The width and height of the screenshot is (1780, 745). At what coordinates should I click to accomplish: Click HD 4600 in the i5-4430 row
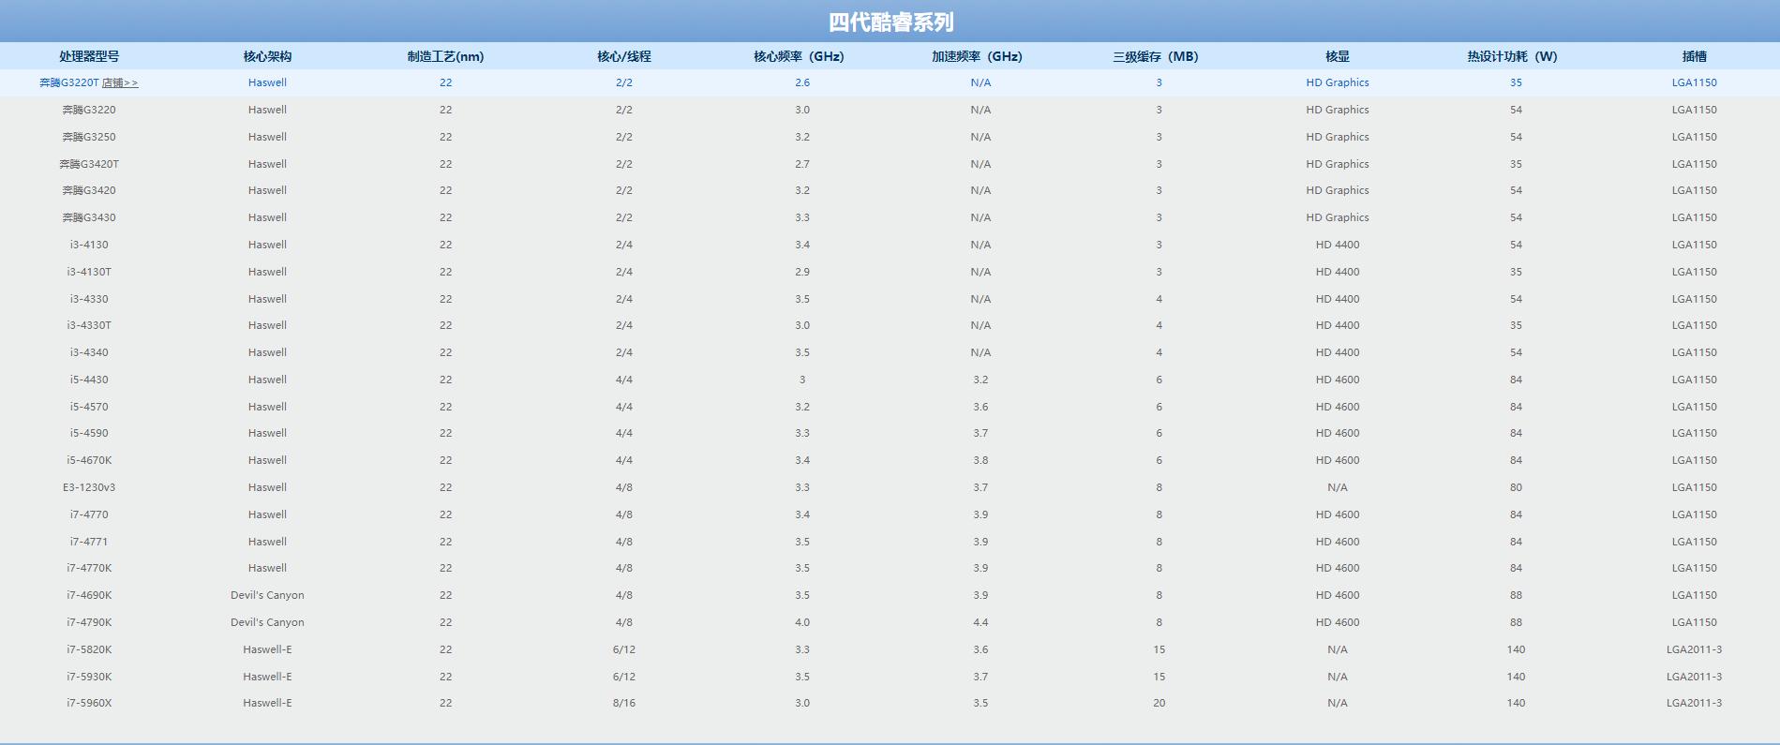click(1338, 380)
